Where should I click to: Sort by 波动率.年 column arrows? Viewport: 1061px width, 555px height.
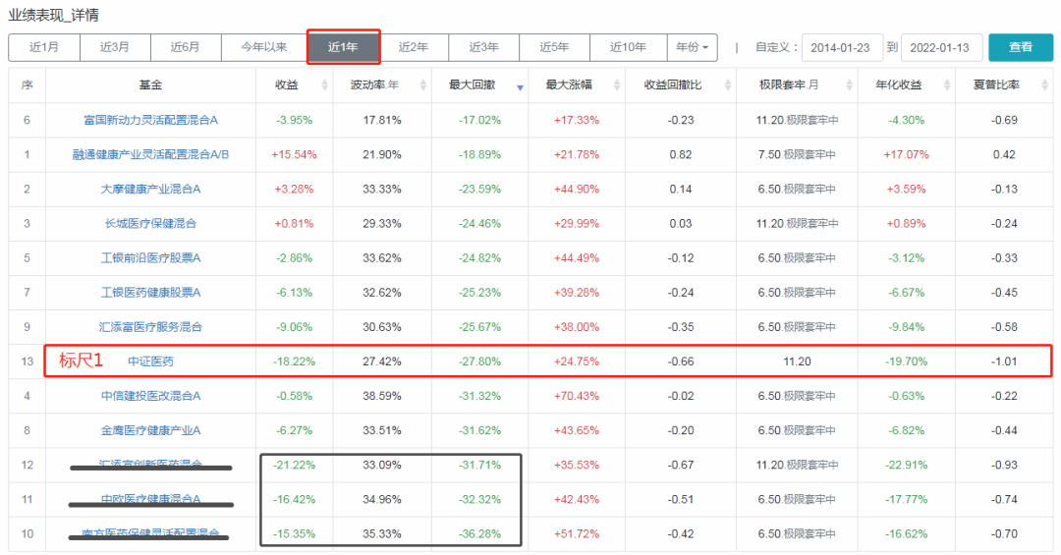422,85
